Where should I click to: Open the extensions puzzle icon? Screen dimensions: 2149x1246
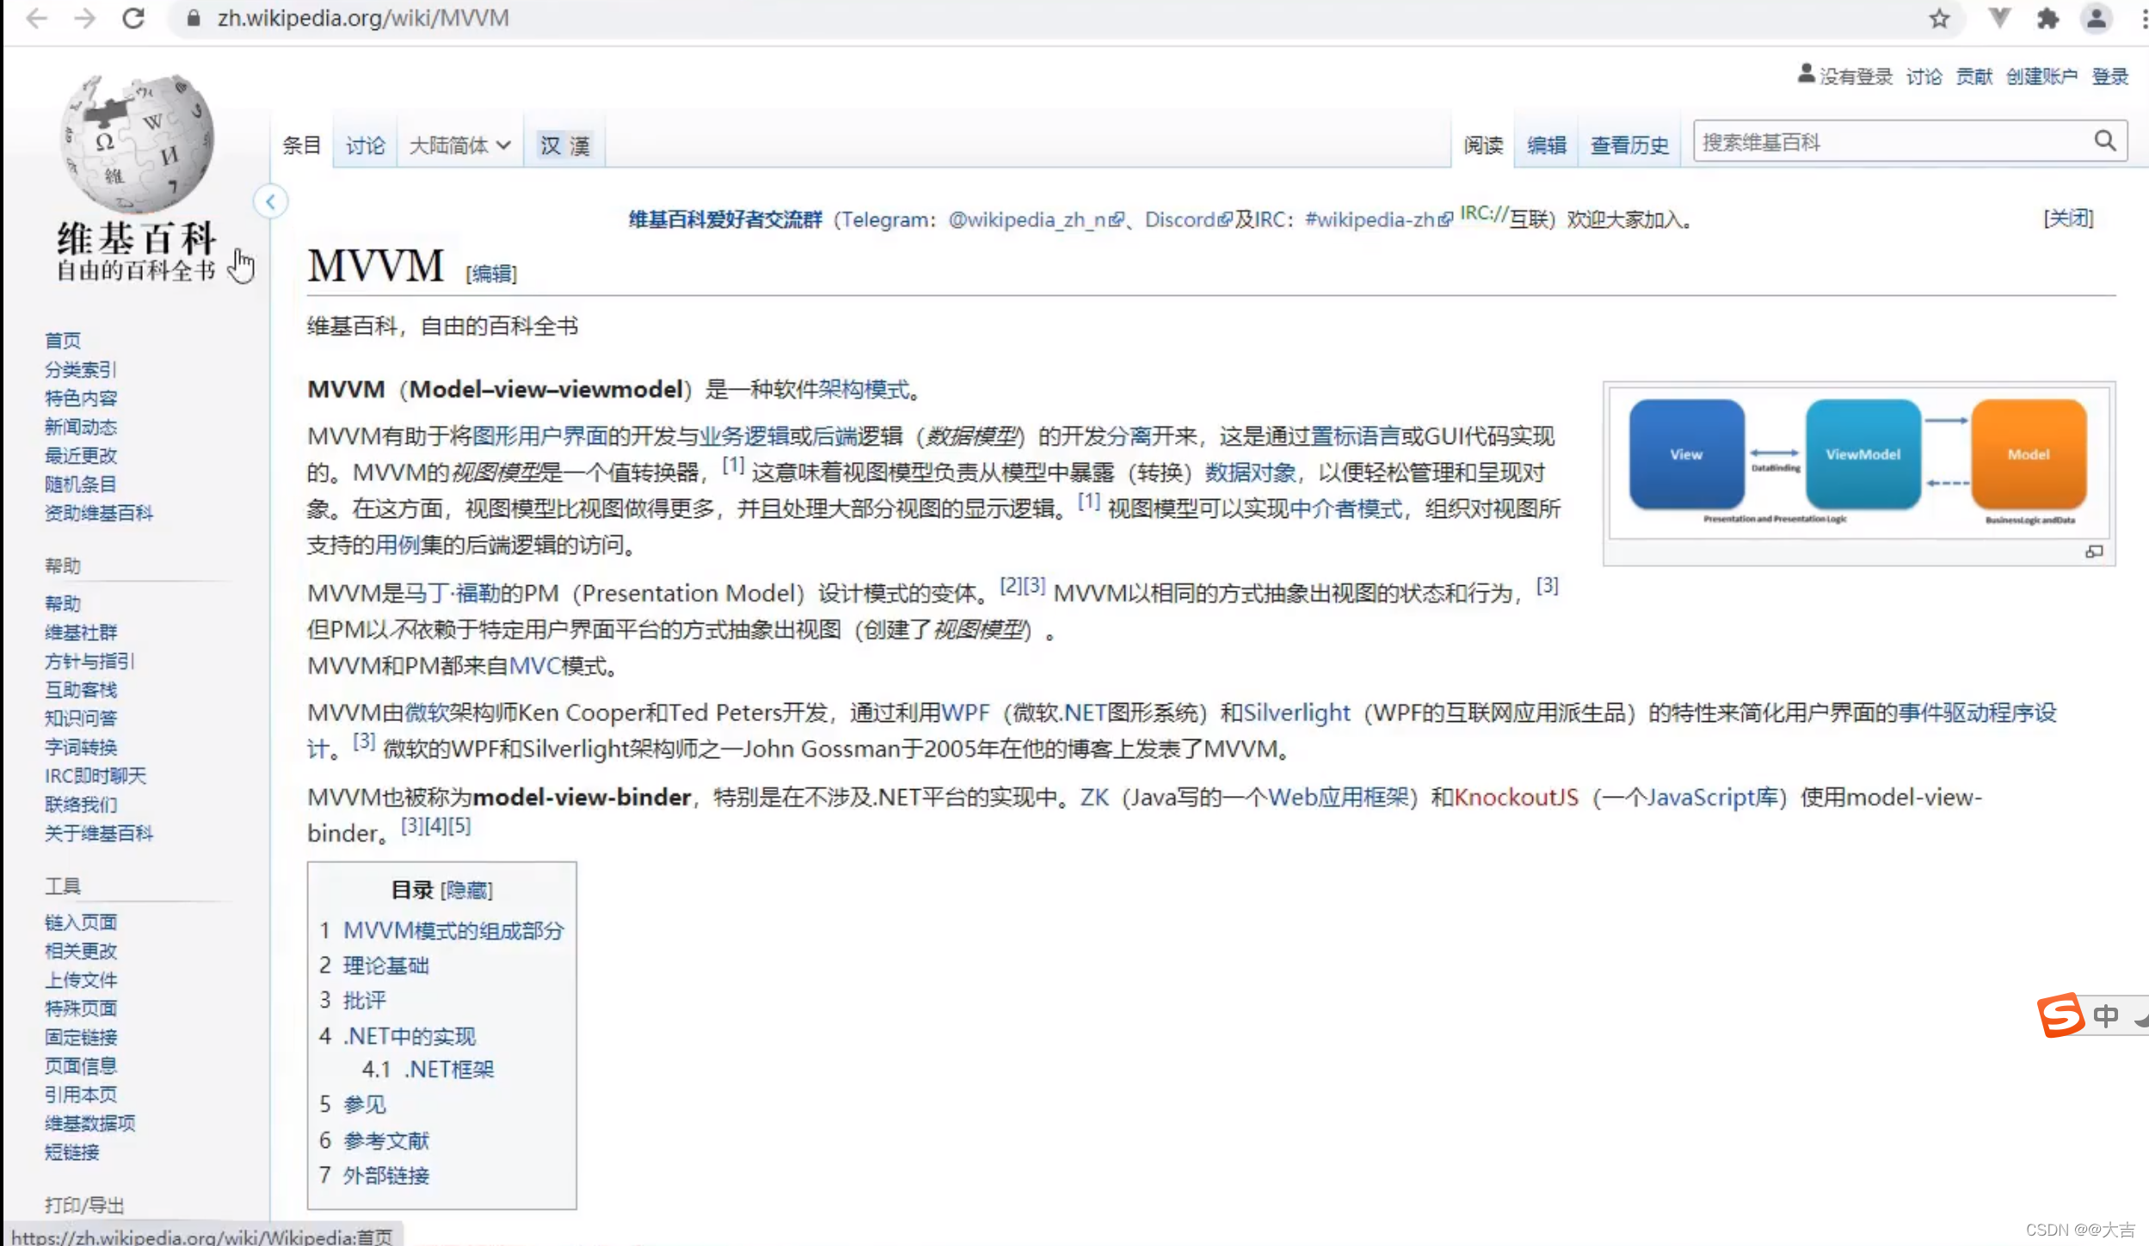click(2047, 18)
